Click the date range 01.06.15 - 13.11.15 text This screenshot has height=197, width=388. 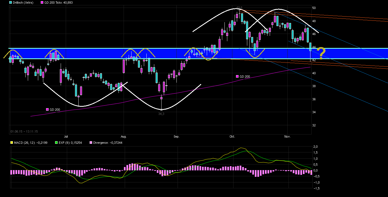pyautogui.click(x=24, y=131)
